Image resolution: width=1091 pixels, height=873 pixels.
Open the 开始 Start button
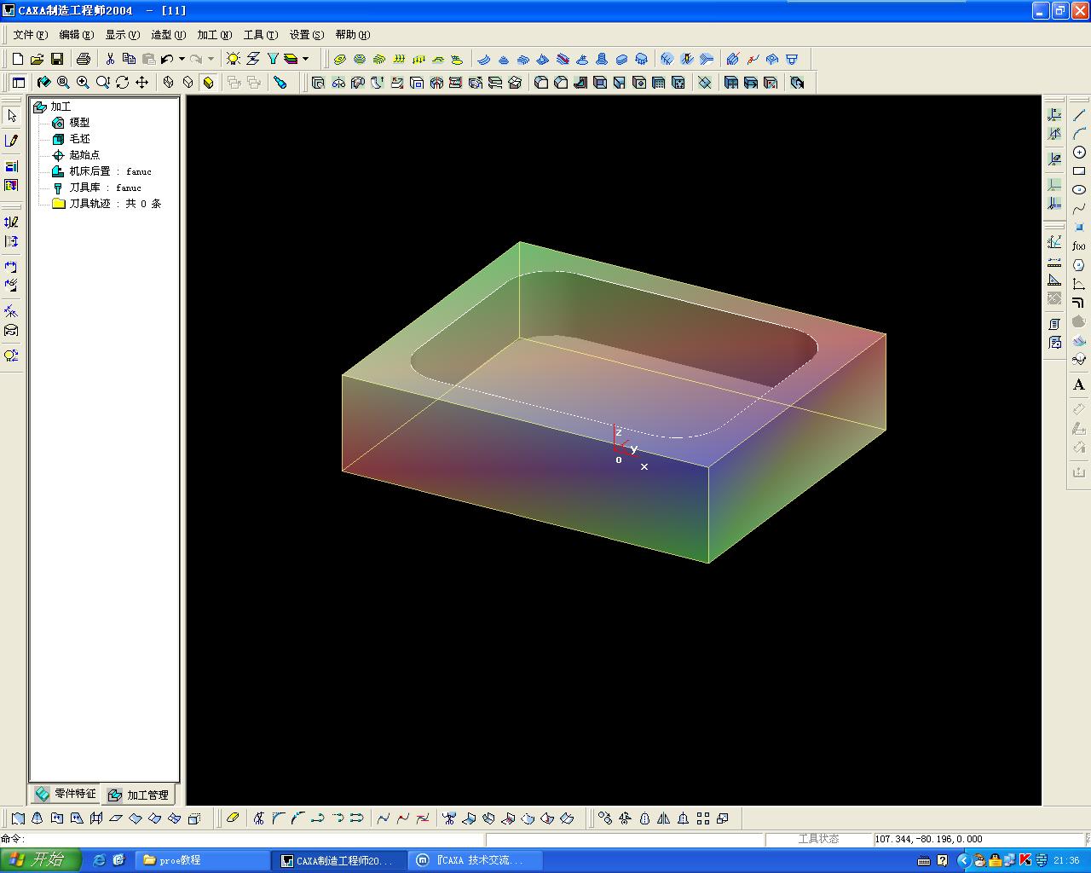pos(40,860)
